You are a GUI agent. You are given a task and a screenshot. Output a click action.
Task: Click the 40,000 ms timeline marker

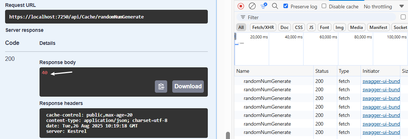[294, 37]
